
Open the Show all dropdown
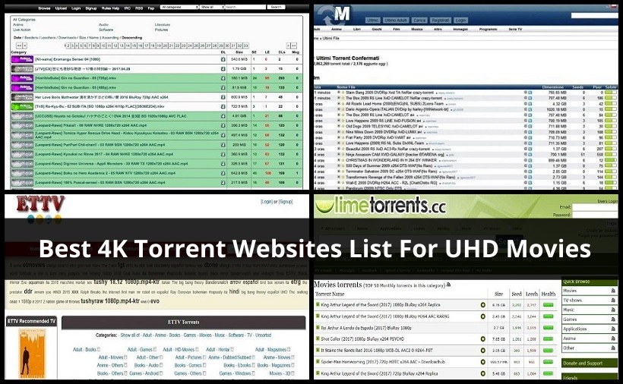tap(212, 7)
